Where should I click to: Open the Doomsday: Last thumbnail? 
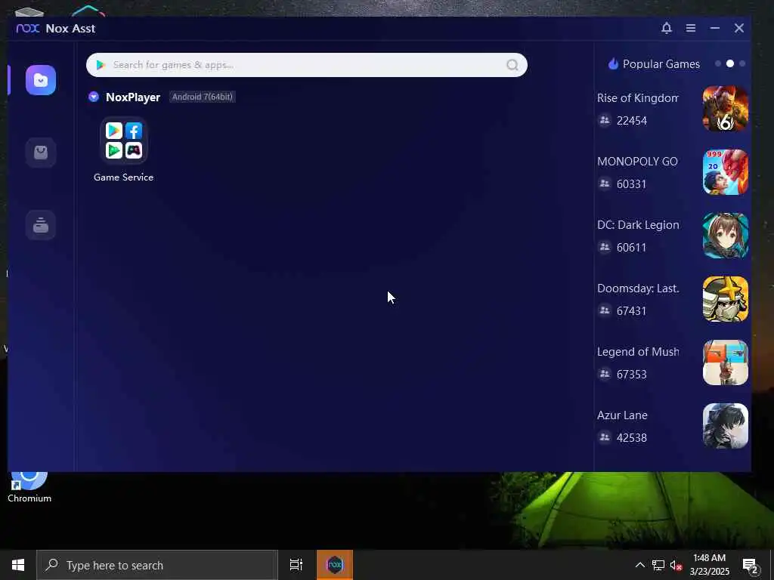point(725,299)
